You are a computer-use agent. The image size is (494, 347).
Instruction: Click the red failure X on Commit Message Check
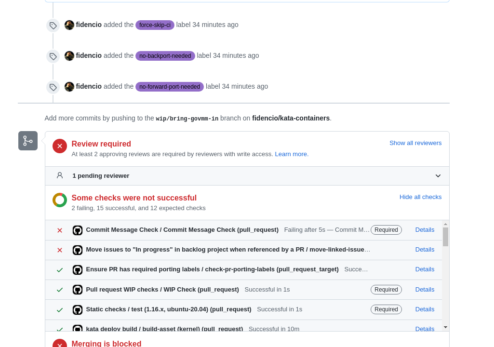[59, 230]
